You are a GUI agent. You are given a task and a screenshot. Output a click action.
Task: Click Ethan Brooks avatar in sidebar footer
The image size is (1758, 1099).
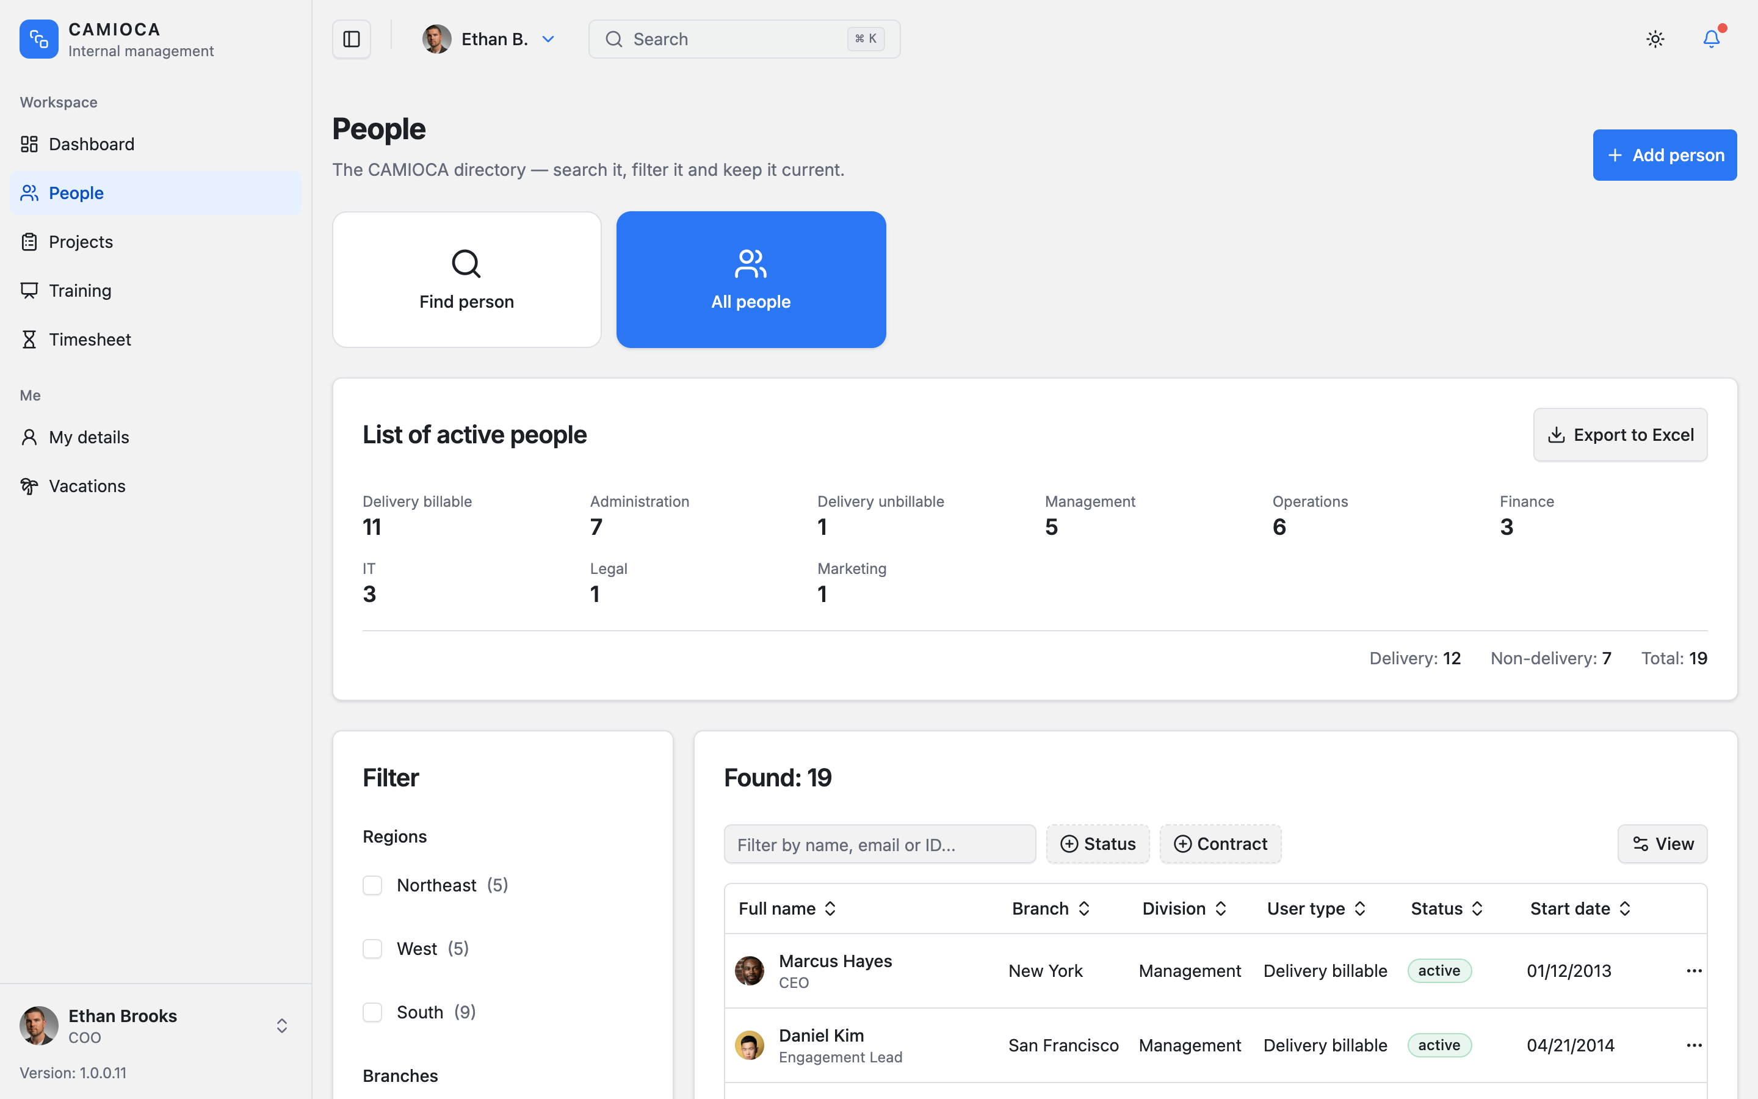tap(38, 1026)
